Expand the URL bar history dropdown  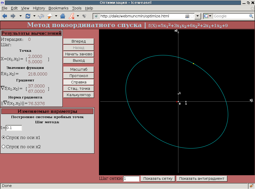198,16
